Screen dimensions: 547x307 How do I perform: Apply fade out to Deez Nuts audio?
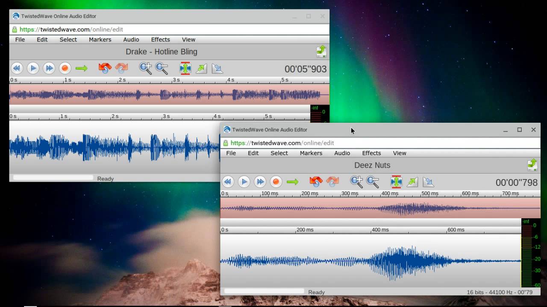tap(428, 182)
